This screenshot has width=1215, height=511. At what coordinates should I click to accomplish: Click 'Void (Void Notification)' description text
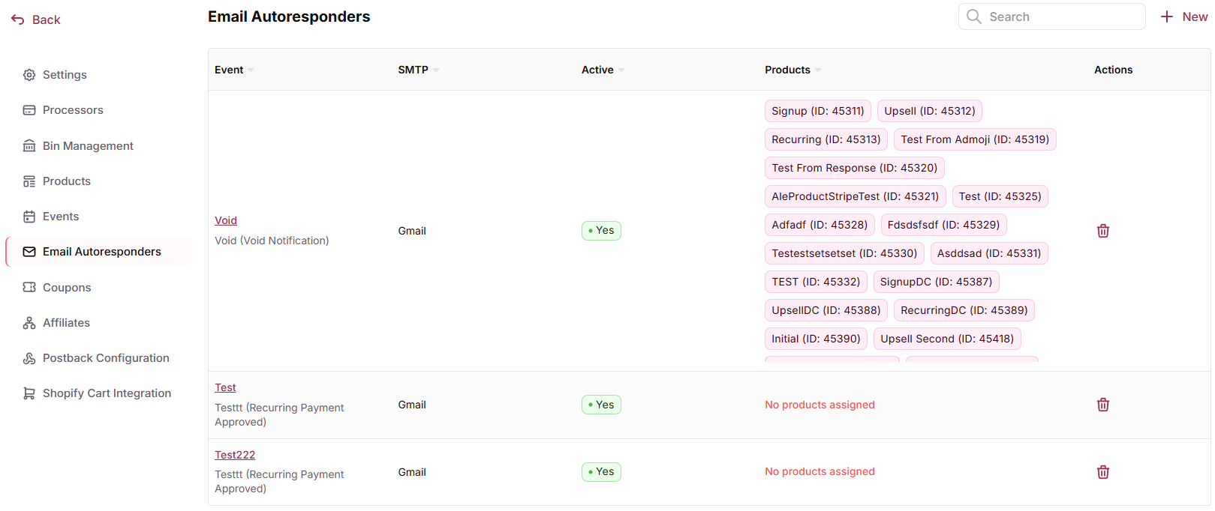coord(272,241)
